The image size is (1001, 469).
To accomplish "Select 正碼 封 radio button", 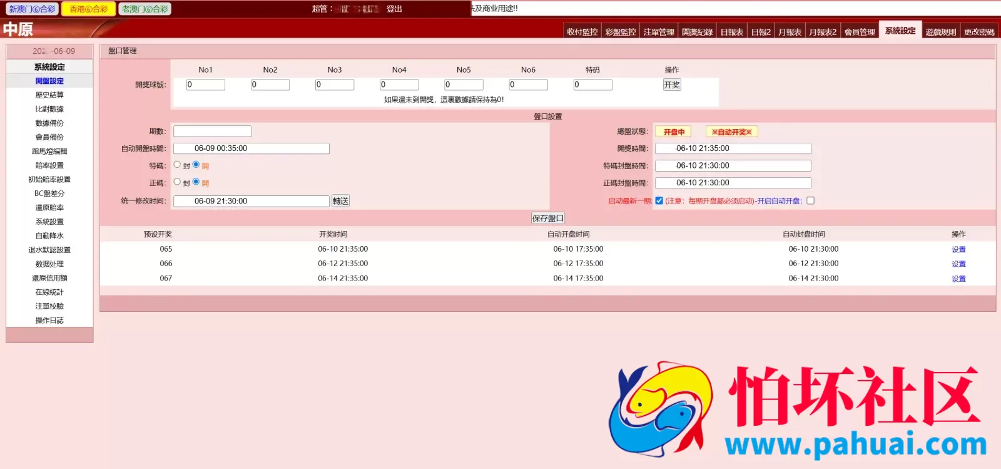I will 177,182.
